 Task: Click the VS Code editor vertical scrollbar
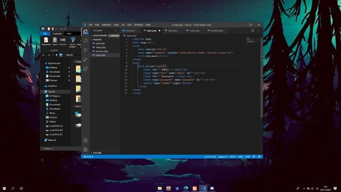(x=262, y=77)
